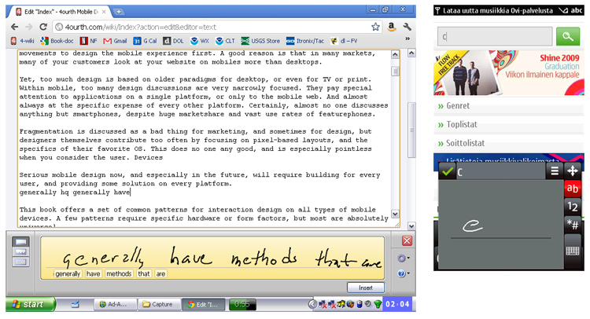This screenshot has width=590, height=319.
Task: Select the 12 numeric input mode
Action: [573, 207]
